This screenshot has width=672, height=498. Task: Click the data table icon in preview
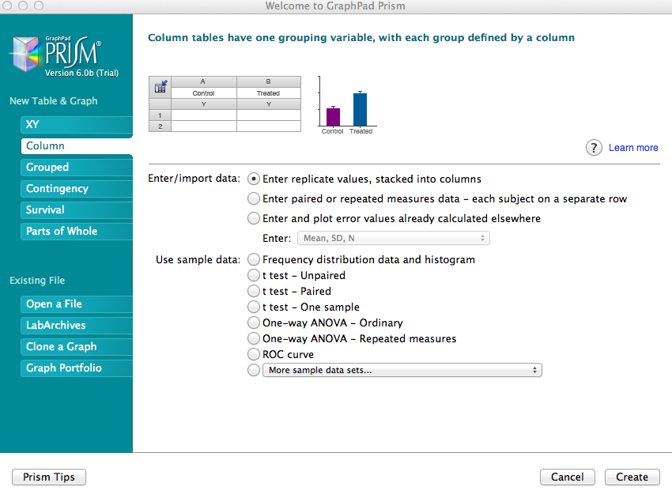160,87
